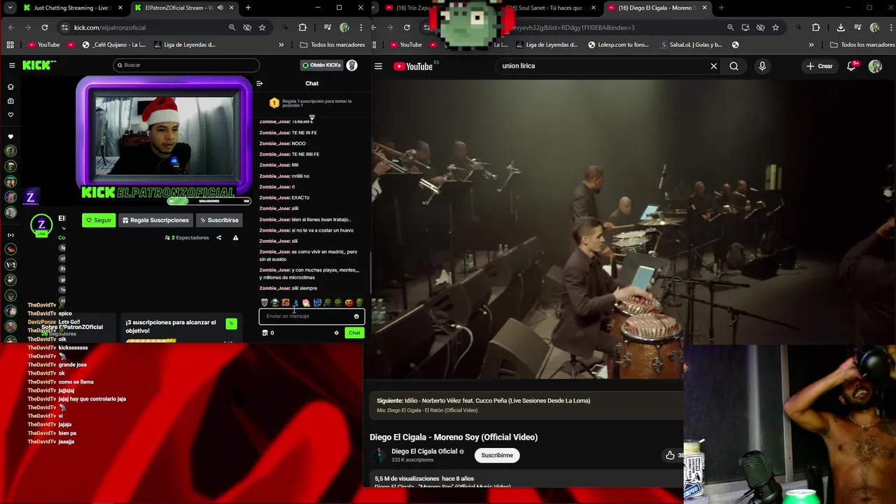Open Kick user profile avatar
The image size is (896, 504).
[352, 65]
